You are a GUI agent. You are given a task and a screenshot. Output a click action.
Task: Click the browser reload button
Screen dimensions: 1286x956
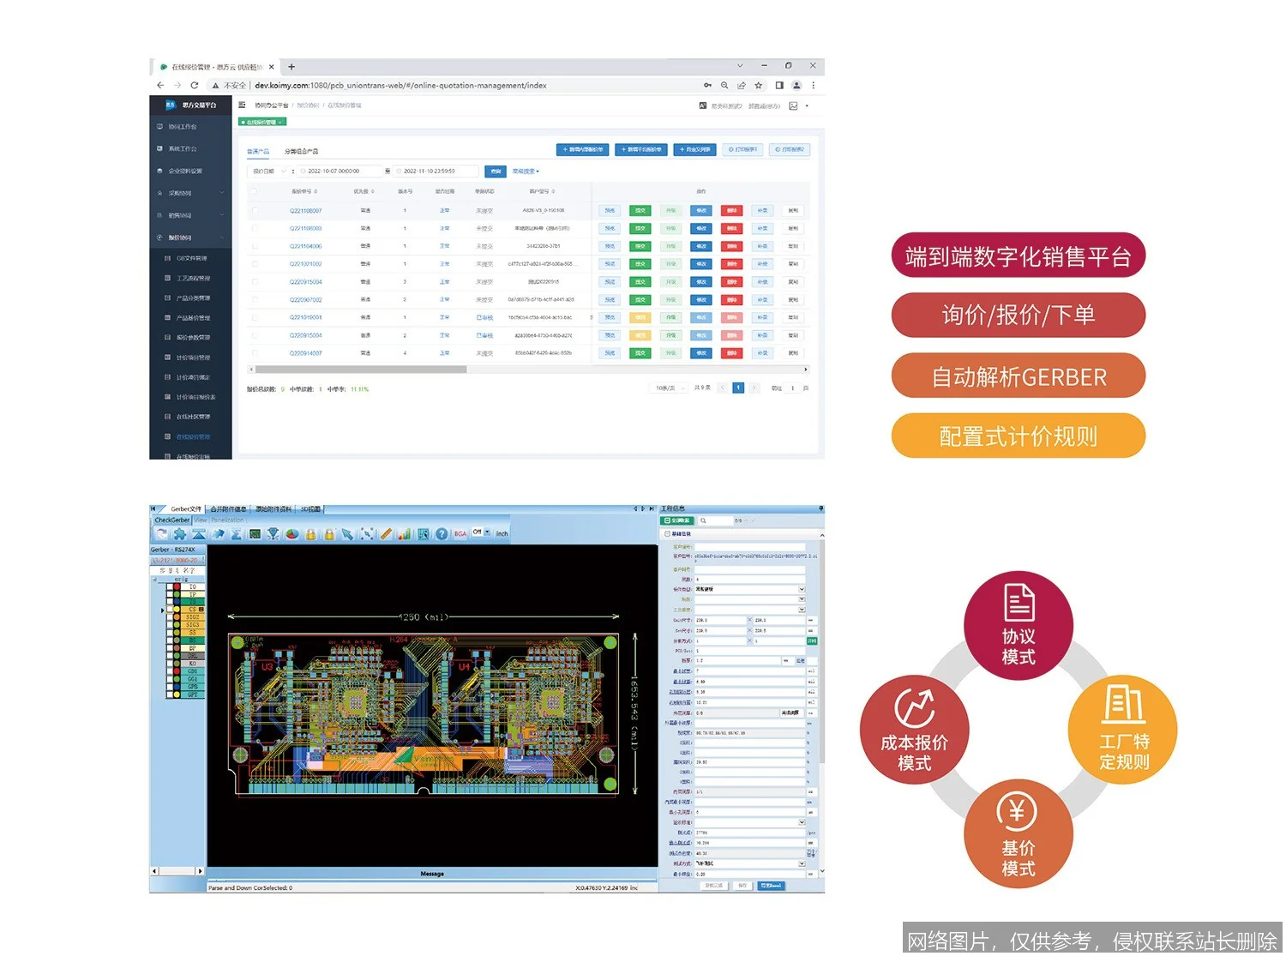pyautogui.click(x=195, y=86)
